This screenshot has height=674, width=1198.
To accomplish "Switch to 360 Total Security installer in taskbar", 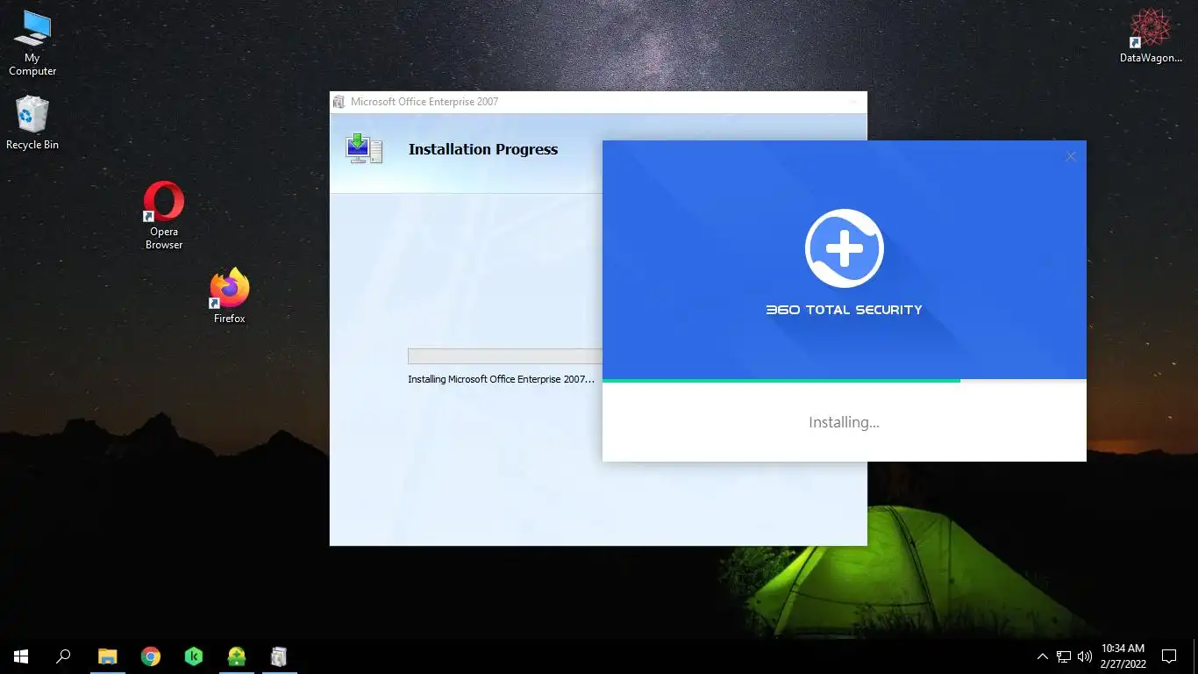I will pos(237,656).
